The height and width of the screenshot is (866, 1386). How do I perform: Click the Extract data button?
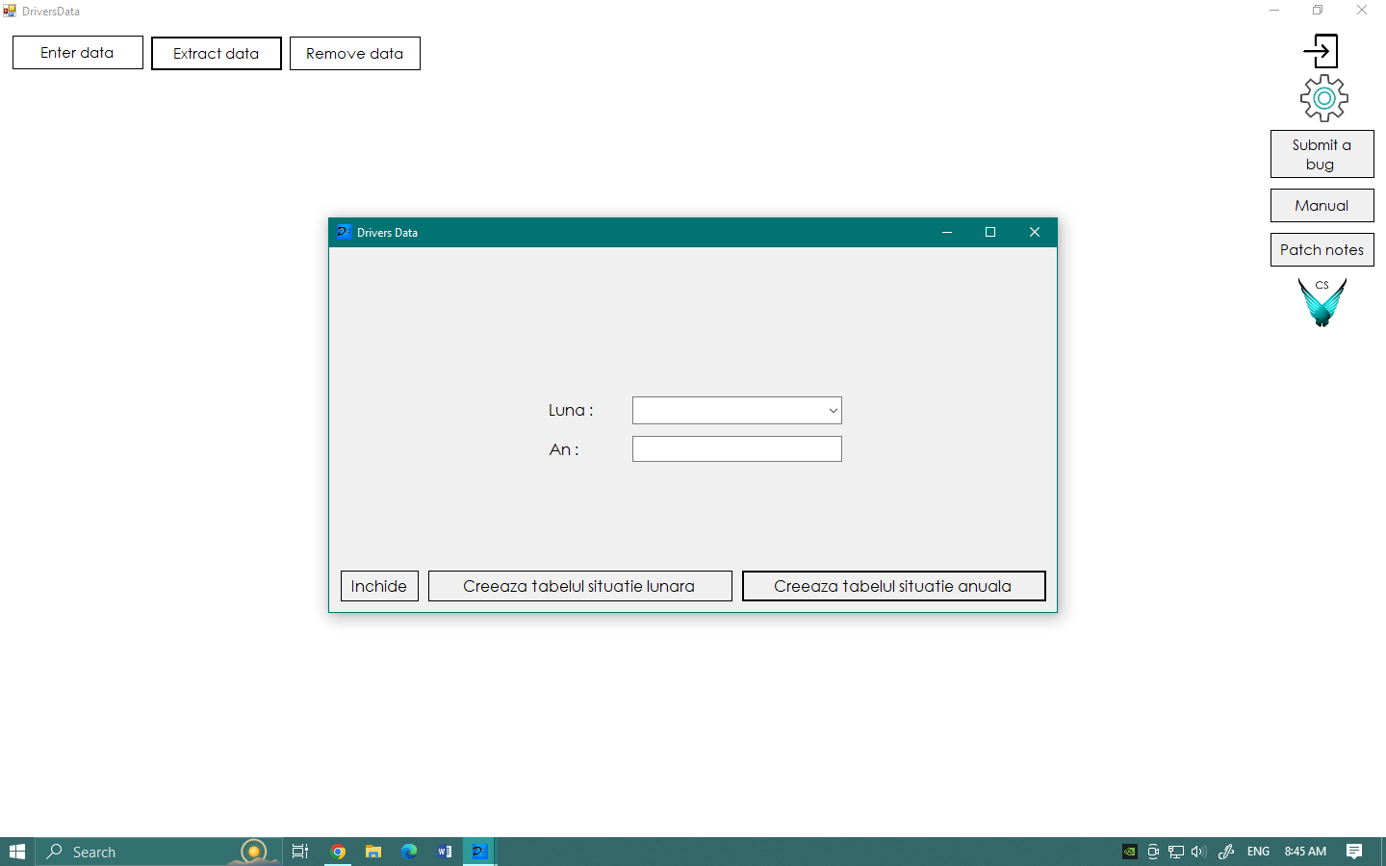tap(217, 54)
